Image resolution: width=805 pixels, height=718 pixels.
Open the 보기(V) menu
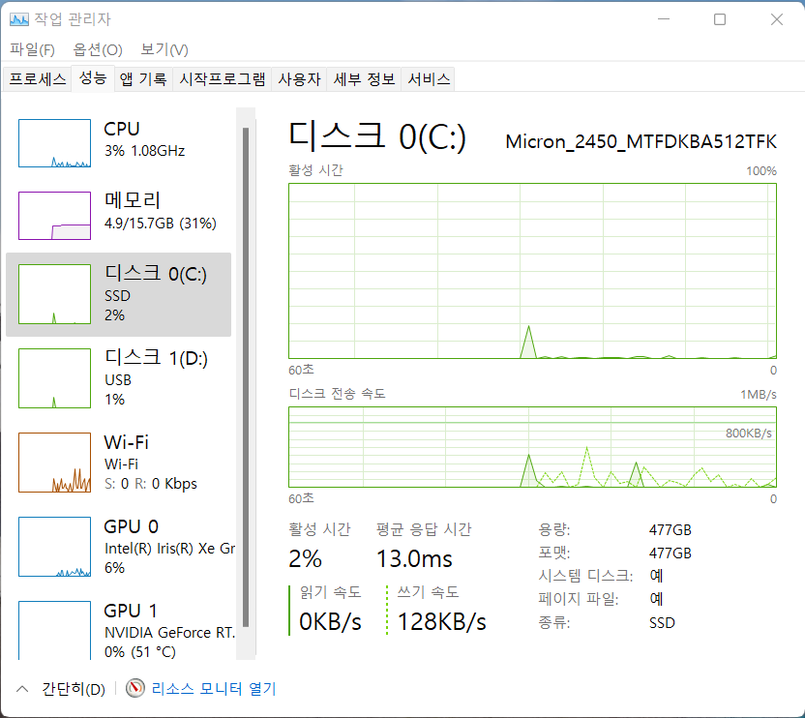click(x=164, y=49)
